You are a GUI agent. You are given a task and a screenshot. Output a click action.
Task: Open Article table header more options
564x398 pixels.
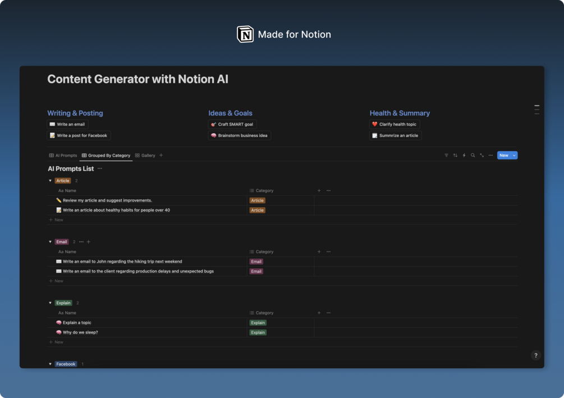tap(328, 191)
